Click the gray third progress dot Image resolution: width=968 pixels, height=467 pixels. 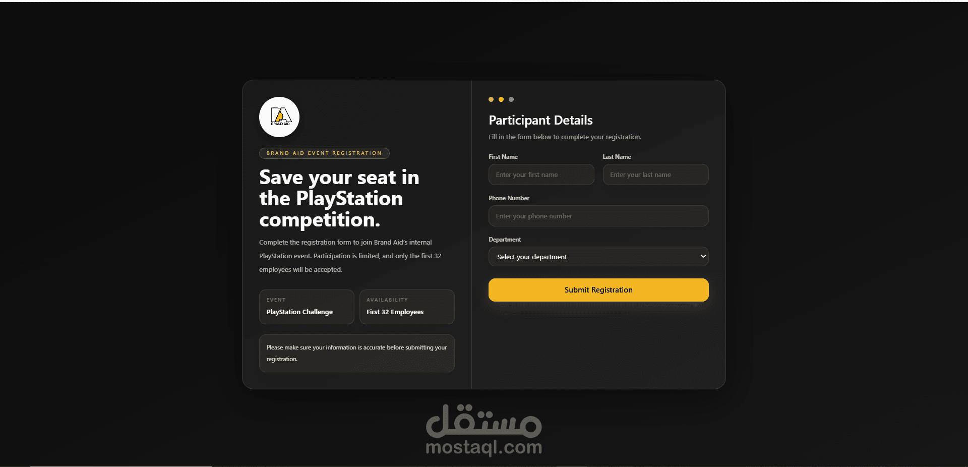point(511,99)
